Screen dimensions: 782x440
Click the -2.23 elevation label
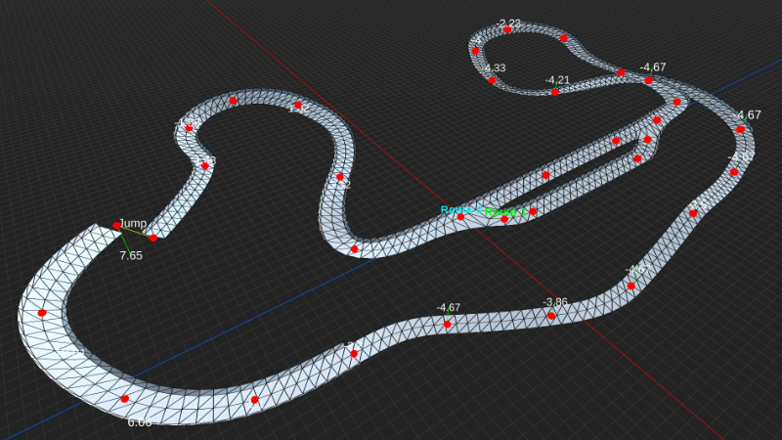pos(508,22)
